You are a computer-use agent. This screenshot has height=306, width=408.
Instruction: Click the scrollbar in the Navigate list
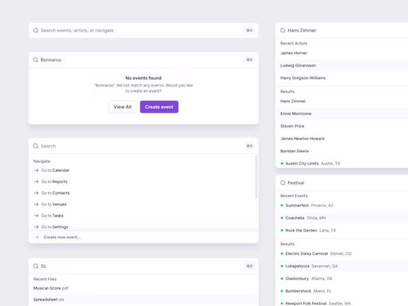tap(256, 177)
